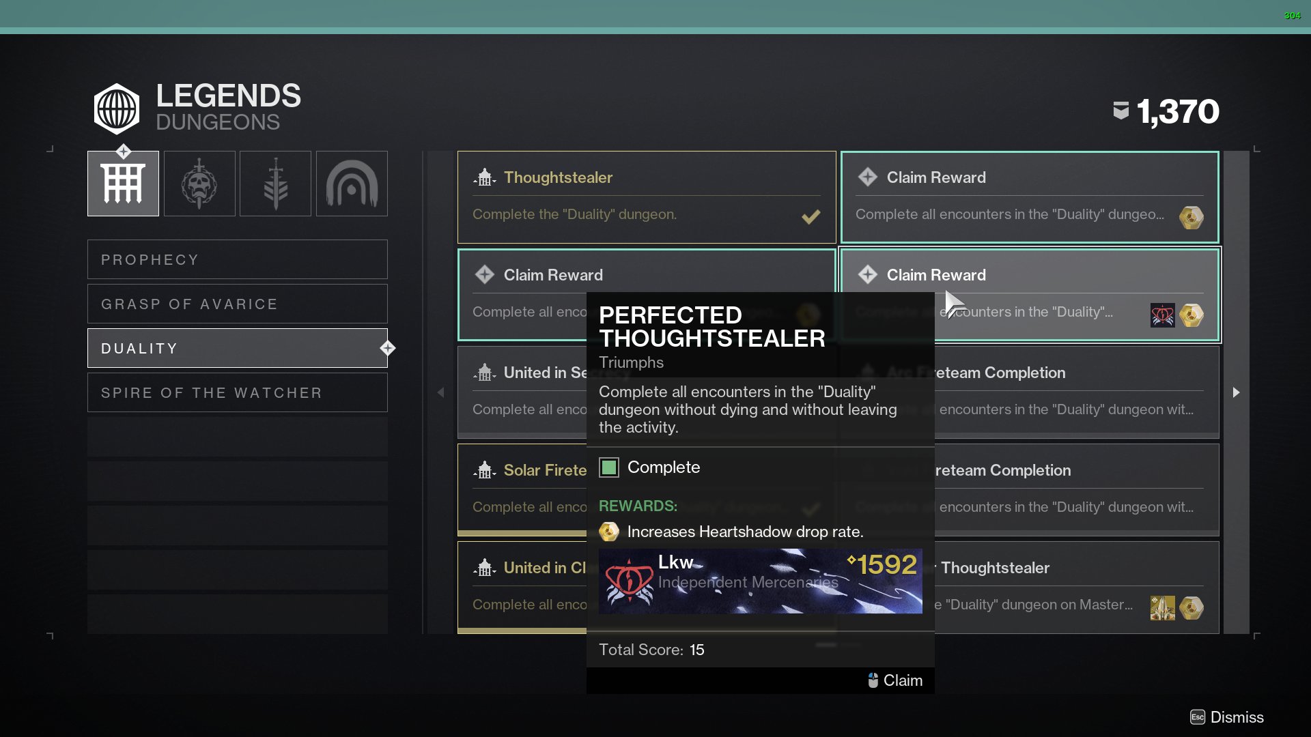Click the Thoughtstealer triumph building icon

(x=484, y=177)
